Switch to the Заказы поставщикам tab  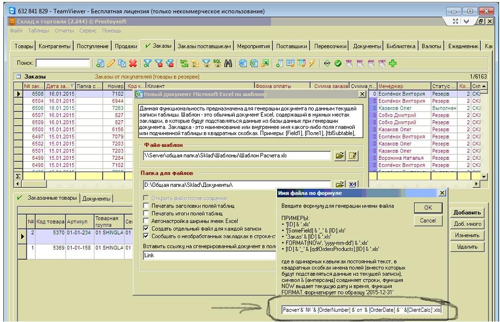coord(204,46)
